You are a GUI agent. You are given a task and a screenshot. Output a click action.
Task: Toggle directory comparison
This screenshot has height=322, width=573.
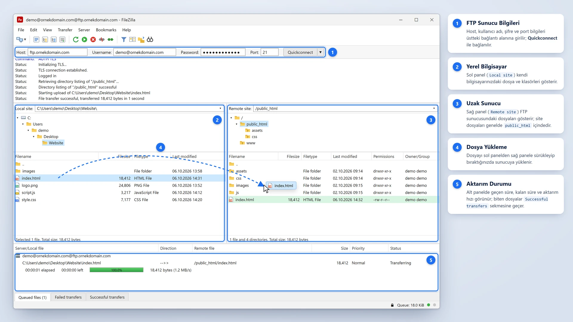tap(133, 39)
